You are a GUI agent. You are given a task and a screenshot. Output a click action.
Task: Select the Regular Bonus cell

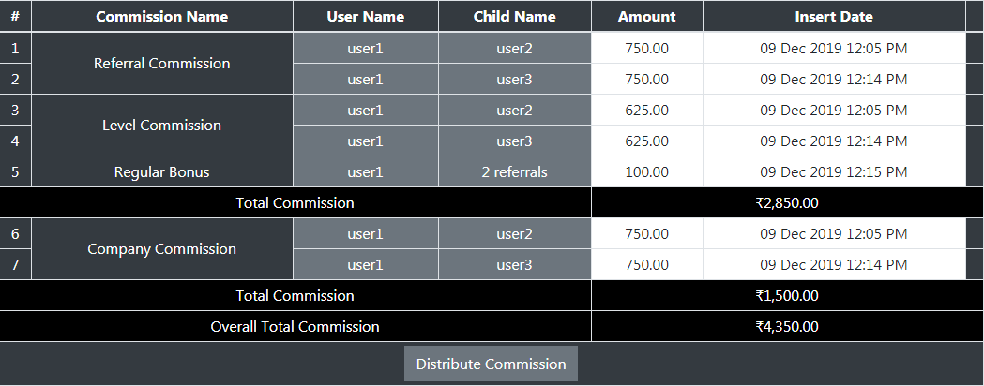pyautogui.click(x=161, y=172)
